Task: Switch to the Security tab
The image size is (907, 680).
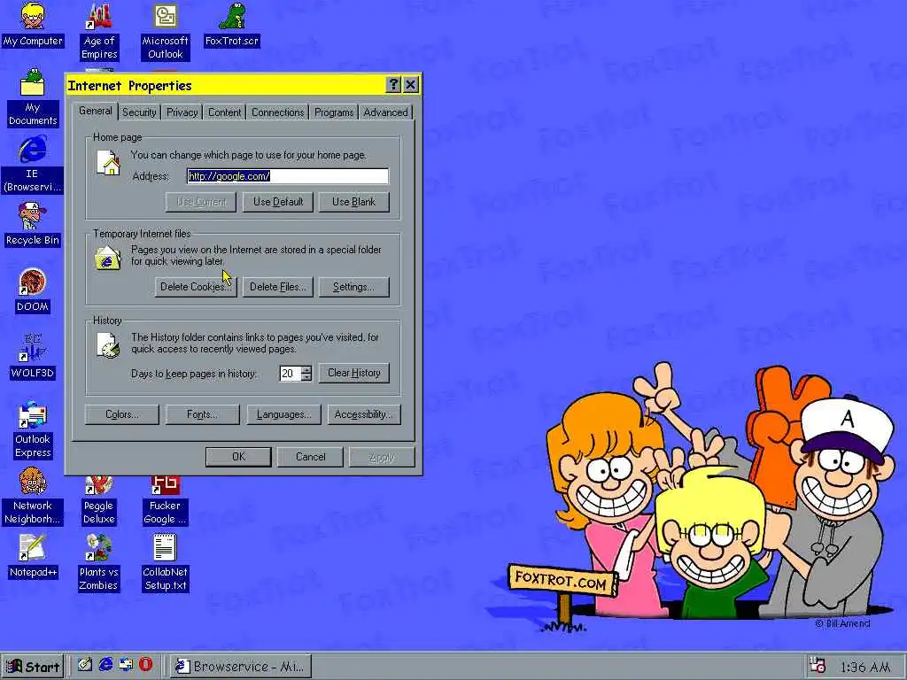Action: pos(139,112)
